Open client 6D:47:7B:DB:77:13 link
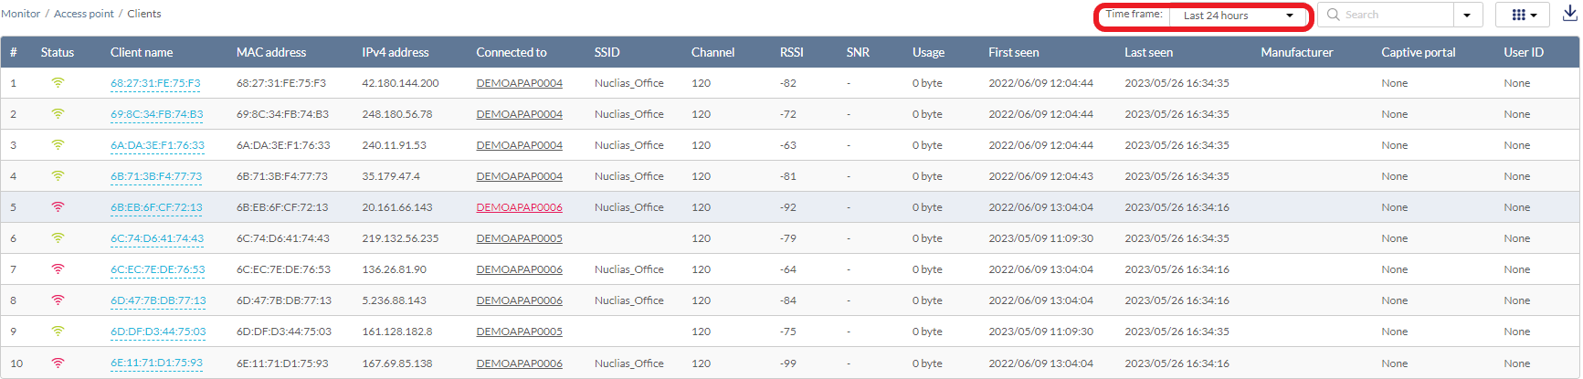The image size is (1583, 379). click(158, 300)
